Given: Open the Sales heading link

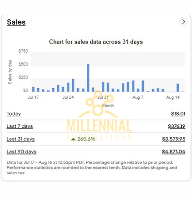Looking at the screenshot, I should click(x=16, y=22).
